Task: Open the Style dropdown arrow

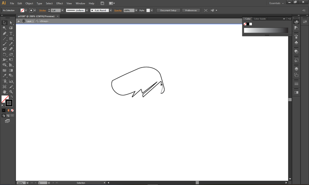Action: [x=152, y=10]
